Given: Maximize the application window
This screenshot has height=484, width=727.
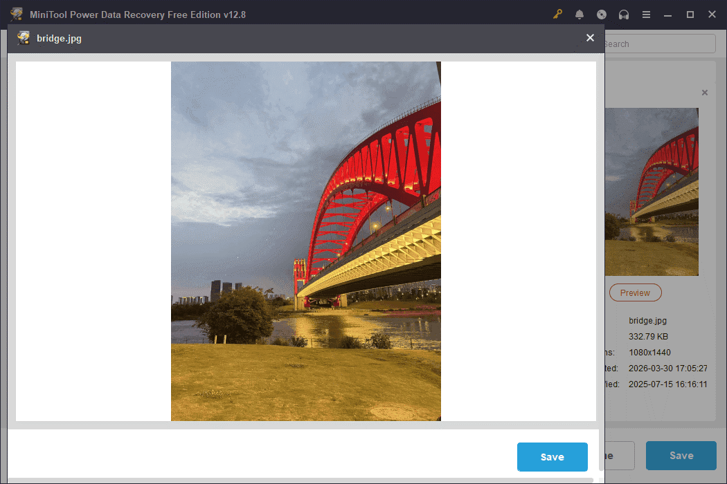Looking at the screenshot, I should [x=690, y=14].
